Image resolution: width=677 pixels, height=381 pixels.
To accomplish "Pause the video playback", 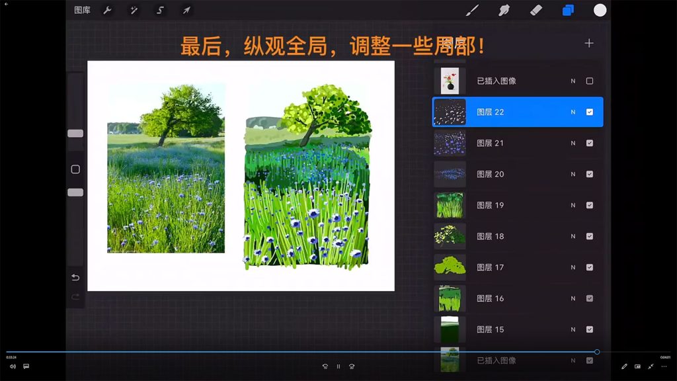I will coord(338,366).
